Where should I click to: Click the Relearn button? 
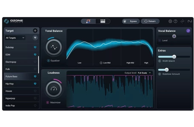tap(150, 21)
